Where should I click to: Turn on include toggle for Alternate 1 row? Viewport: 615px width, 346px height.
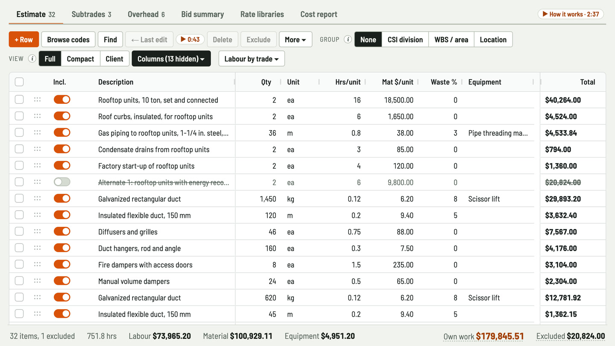[x=62, y=182]
